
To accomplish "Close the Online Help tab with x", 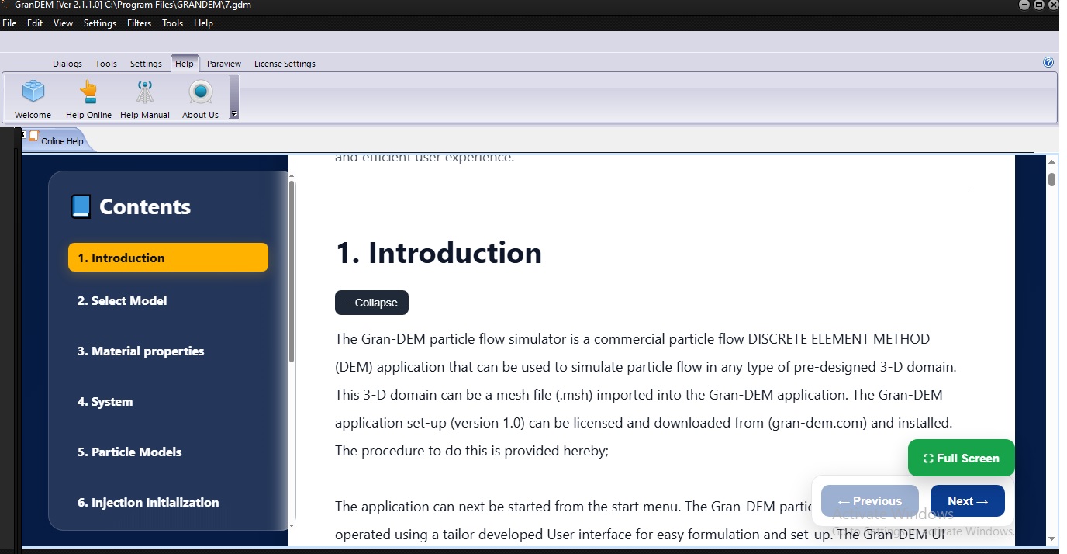I will (x=23, y=134).
